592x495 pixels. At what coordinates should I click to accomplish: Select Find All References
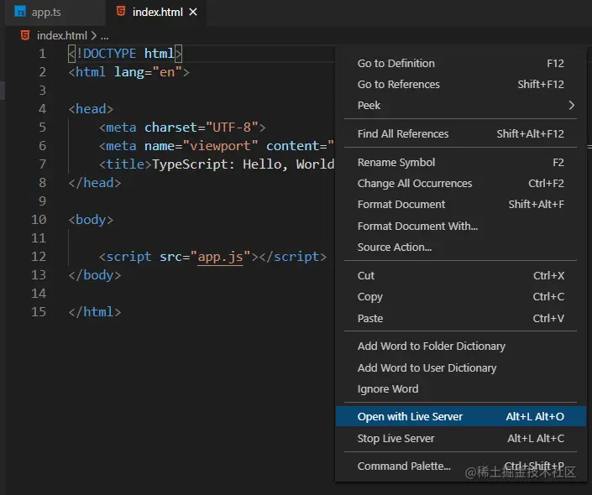pyautogui.click(x=461, y=133)
